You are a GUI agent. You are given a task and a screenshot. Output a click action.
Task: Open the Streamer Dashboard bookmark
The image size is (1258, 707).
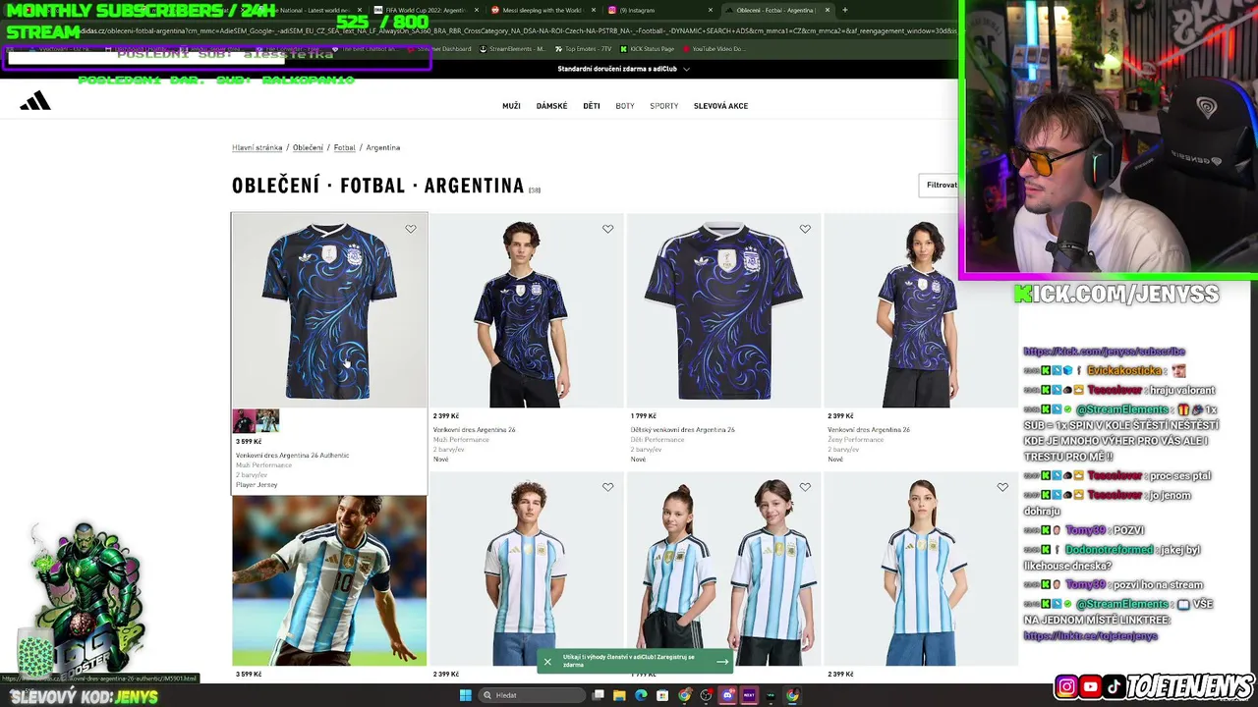click(438, 49)
